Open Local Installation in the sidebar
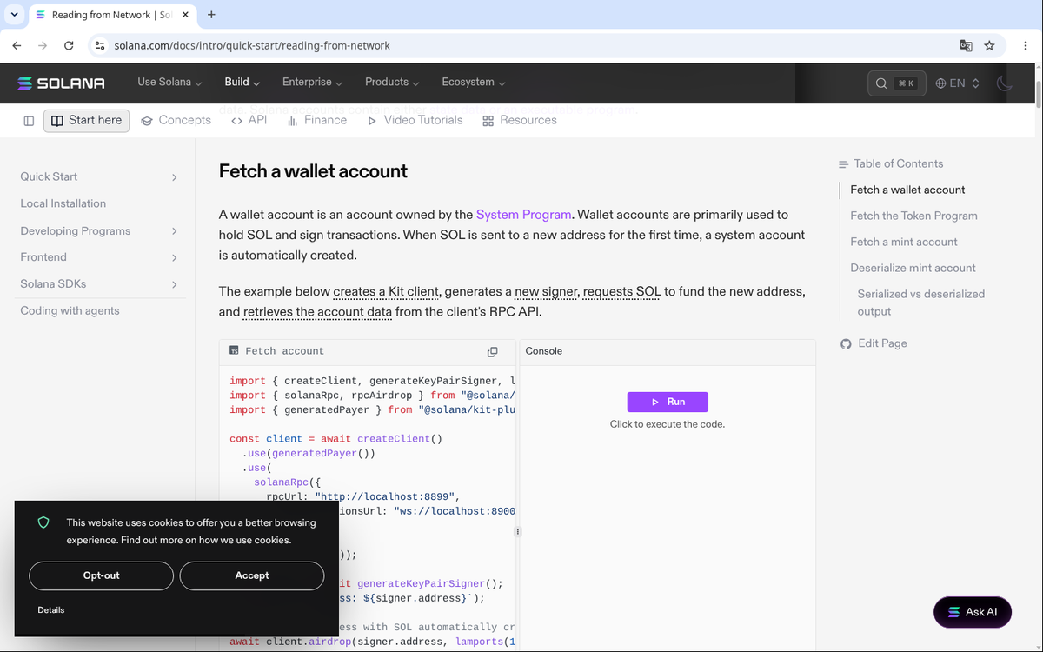Screen dimensions: 1043x652 pyautogui.click(x=63, y=203)
